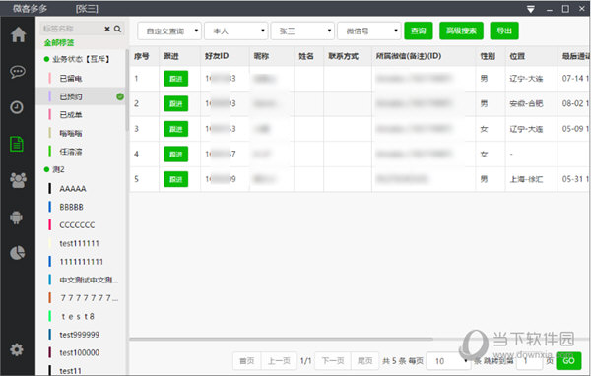Screen dimensions: 591x376
Task: Go to 上一页 previous page
Action: [x=279, y=361]
